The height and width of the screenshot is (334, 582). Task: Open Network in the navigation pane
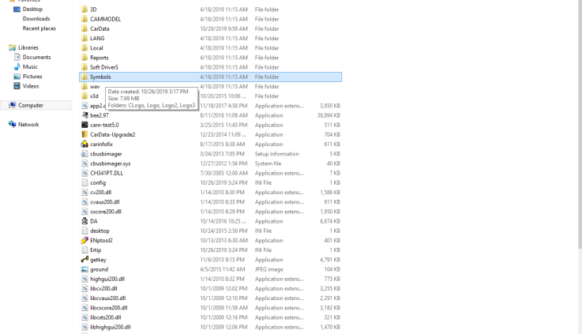point(28,124)
